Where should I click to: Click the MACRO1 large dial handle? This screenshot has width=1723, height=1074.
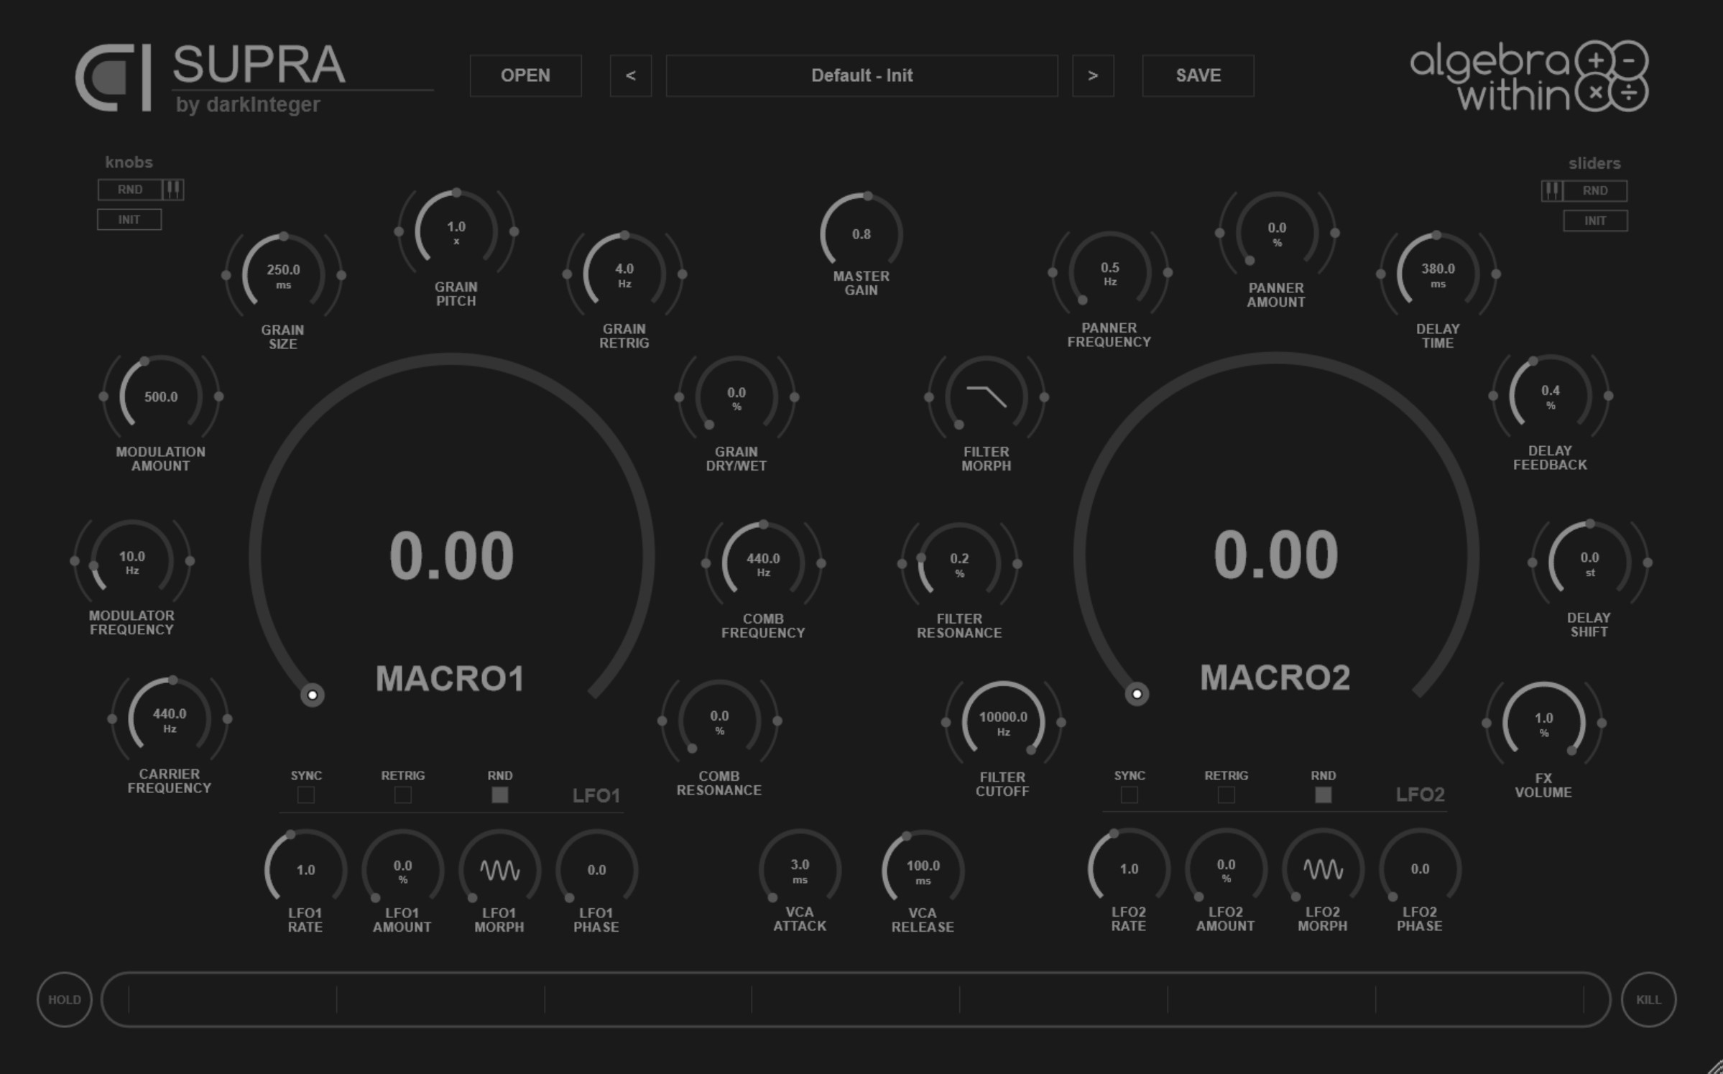pos(313,695)
